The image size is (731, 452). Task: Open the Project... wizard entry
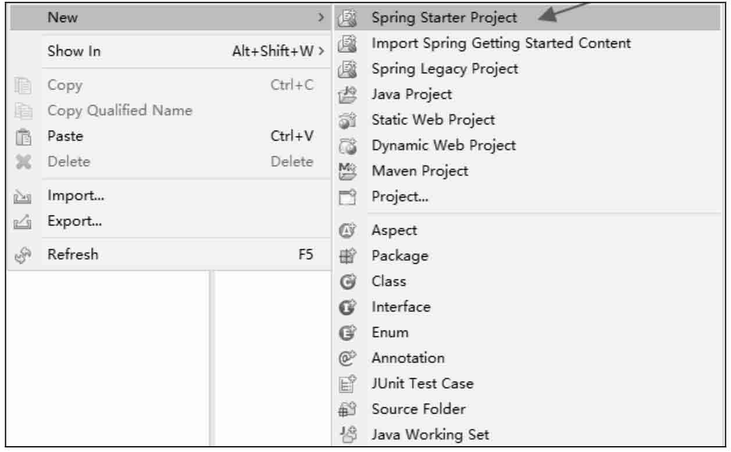click(x=400, y=196)
